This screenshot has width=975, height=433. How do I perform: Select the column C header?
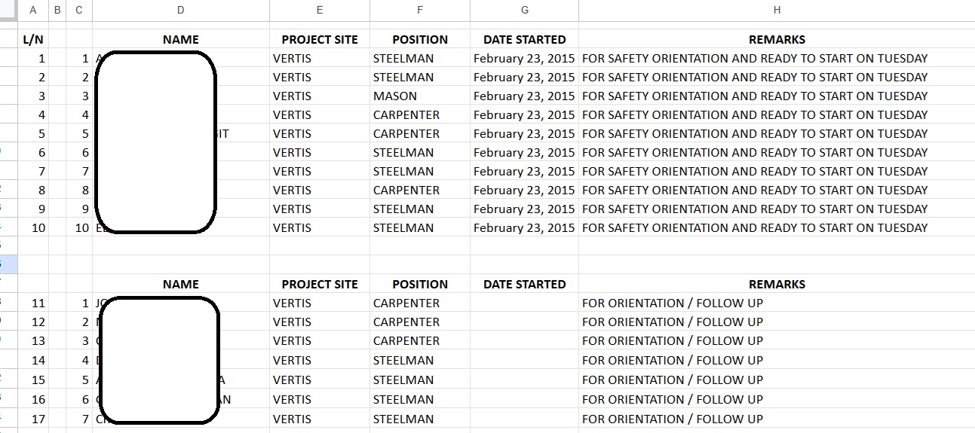pyautogui.click(x=79, y=10)
